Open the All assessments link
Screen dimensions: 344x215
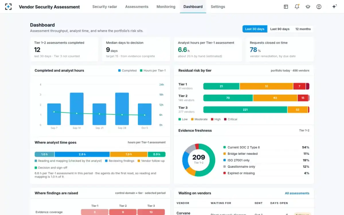click(x=297, y=193)
